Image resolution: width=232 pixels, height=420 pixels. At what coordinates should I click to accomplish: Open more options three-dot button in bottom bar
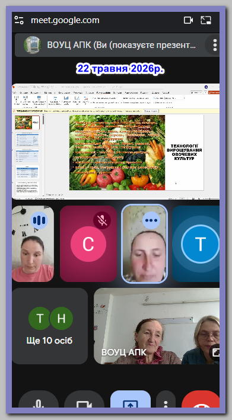click(166, 399)
